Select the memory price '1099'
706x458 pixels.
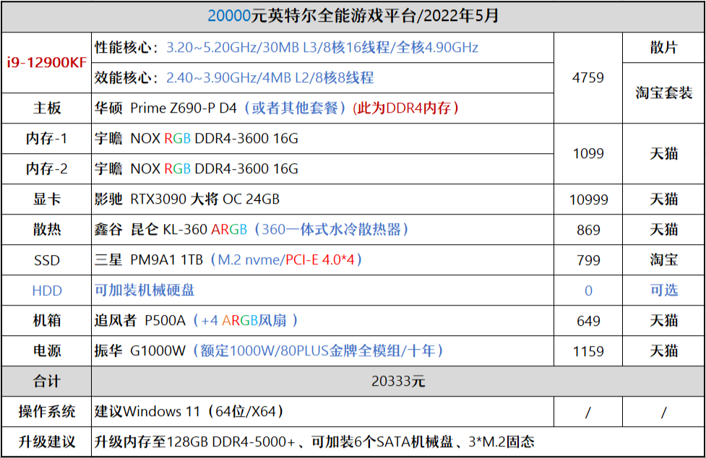pos(588,153)
